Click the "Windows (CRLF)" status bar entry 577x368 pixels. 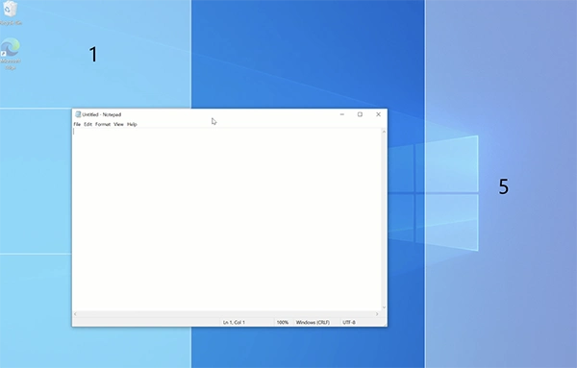coord(313,323)
